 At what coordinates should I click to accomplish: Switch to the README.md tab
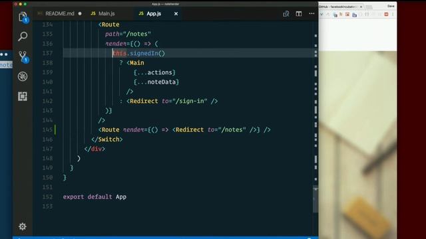(x=60, y=13)
